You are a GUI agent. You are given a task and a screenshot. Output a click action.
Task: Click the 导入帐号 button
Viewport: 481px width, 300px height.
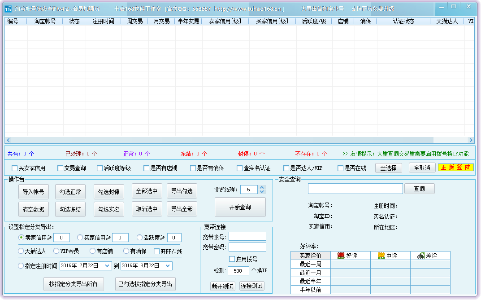[34, 192]
